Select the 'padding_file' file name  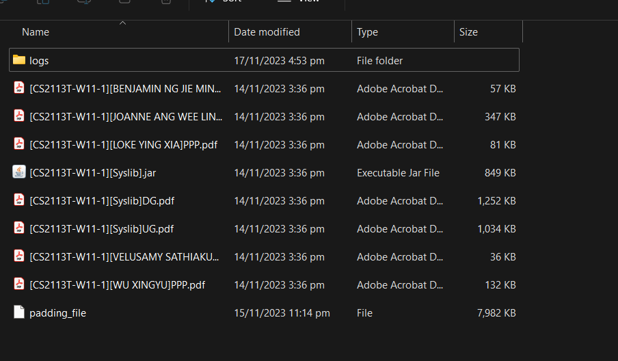point(57,313)
